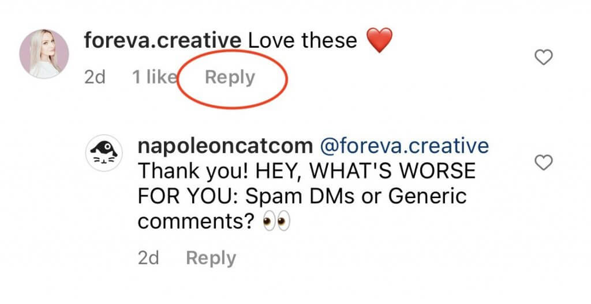The width and height of the screenshot is (591, 304).
Task: Reply to napoleoncatcom's comment
Action: pos(211,258)
